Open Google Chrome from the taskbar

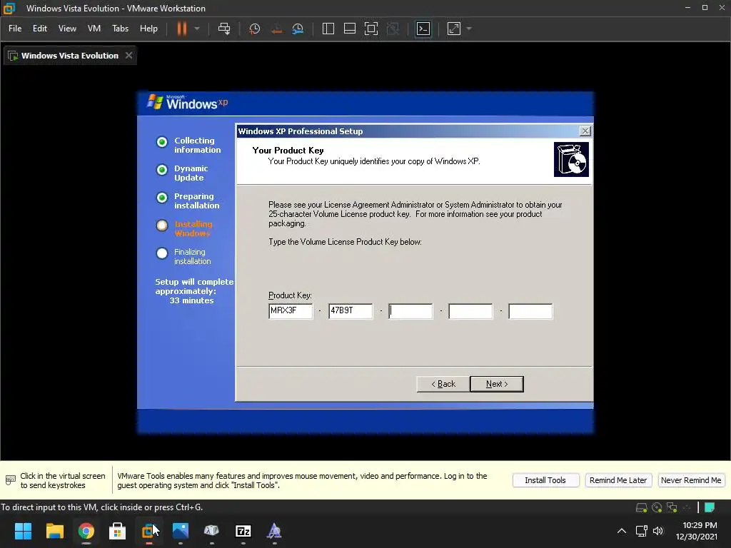(x=86, y=531)
